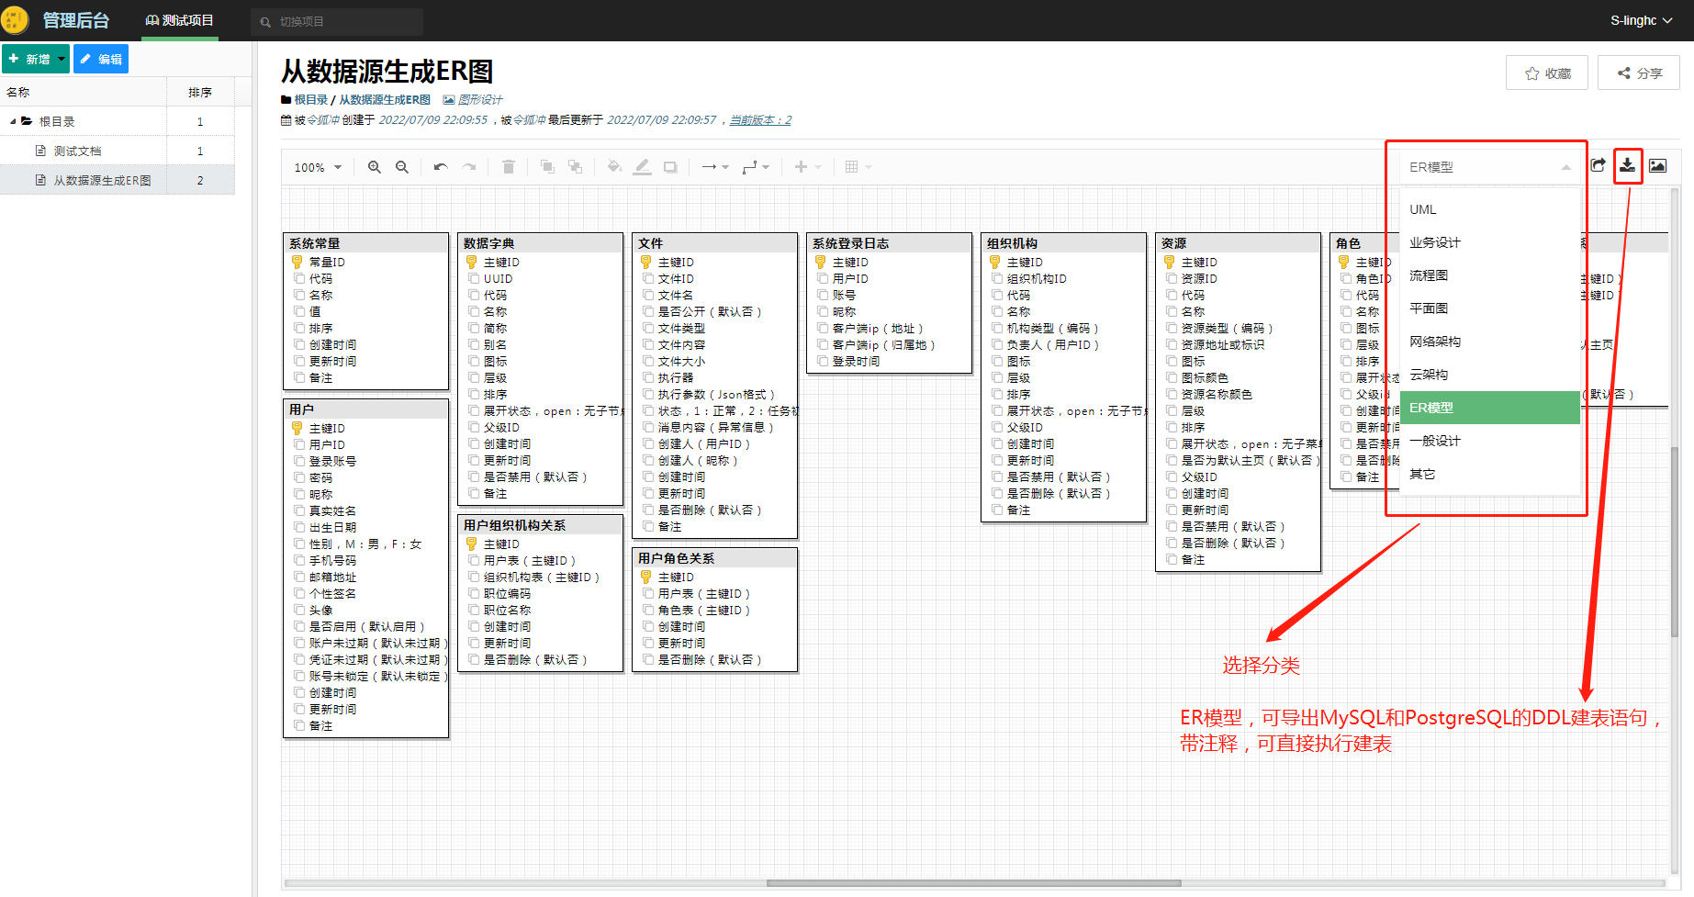This screenshot has height=897, width=1694.
Task: Click the blue 编辑 edit button
Action: tap(101, 59)
